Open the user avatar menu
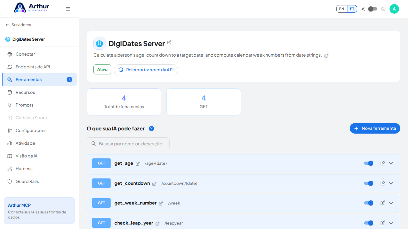This screenshot has width=408, height=229. (x=394, y=9)
